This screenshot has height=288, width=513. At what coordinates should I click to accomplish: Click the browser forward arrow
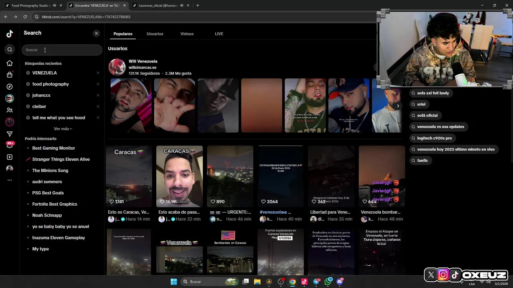[x=15, y=17]
